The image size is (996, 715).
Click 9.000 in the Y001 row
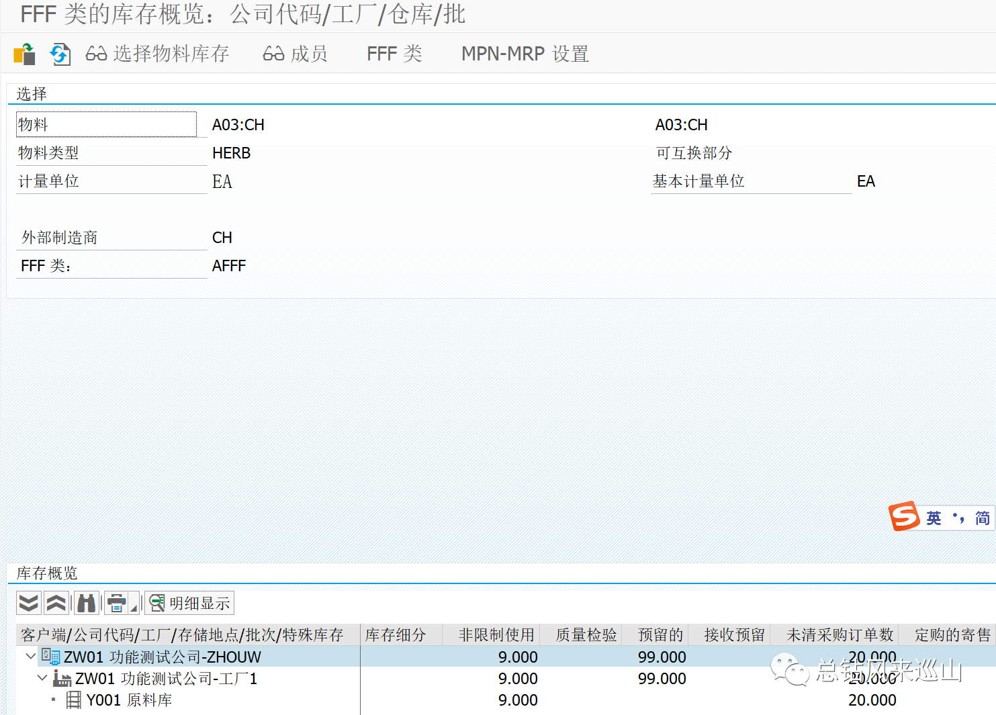tap(518, 700)
